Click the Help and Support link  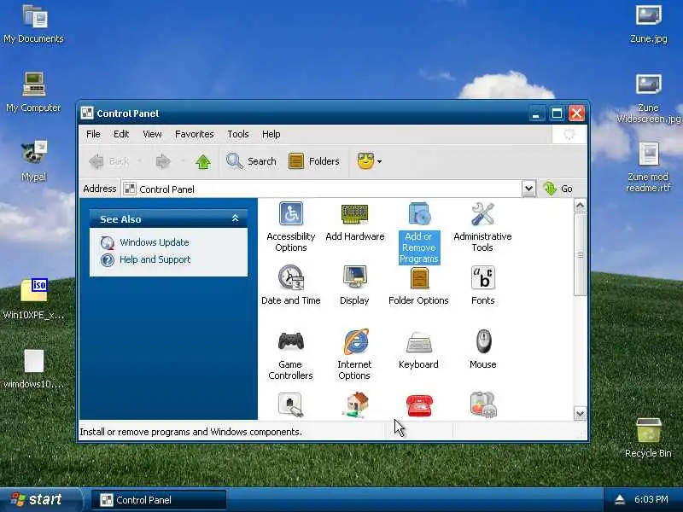pos(155,259)
